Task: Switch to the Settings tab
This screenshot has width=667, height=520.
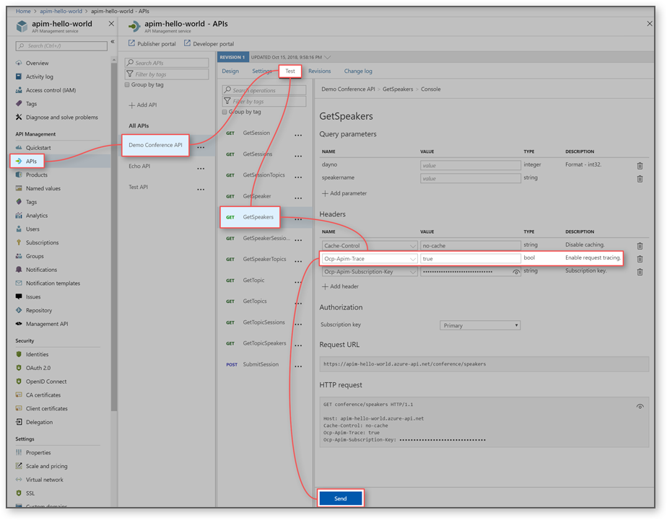Action: click(261, 71)
